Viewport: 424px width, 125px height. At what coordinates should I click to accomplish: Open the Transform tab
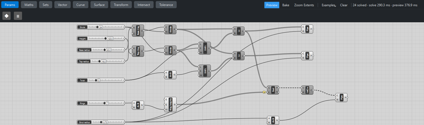pyautogui.click(x=121, y=5)
